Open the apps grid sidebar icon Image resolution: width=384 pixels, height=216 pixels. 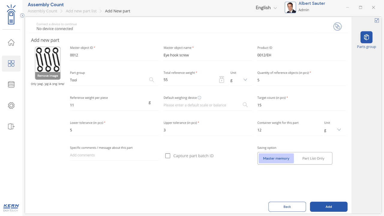pyautogui.click(x=11, y=64)
